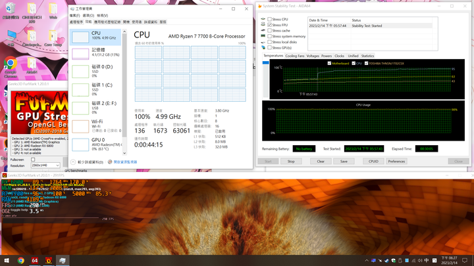Screen dimensions: 474x266
Task: Open the AIDA64 folder icon under Chrome row
Action: (32, 66)
